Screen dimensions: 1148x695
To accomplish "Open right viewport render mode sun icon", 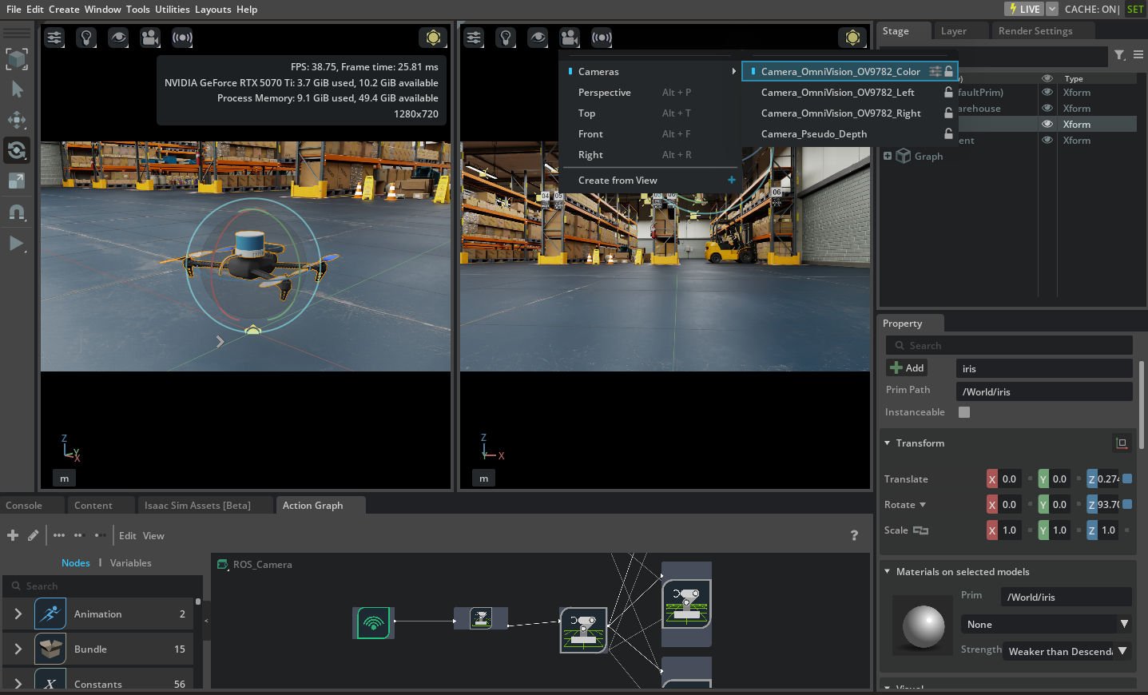I will pyautogui.click(x=852, y=38).
